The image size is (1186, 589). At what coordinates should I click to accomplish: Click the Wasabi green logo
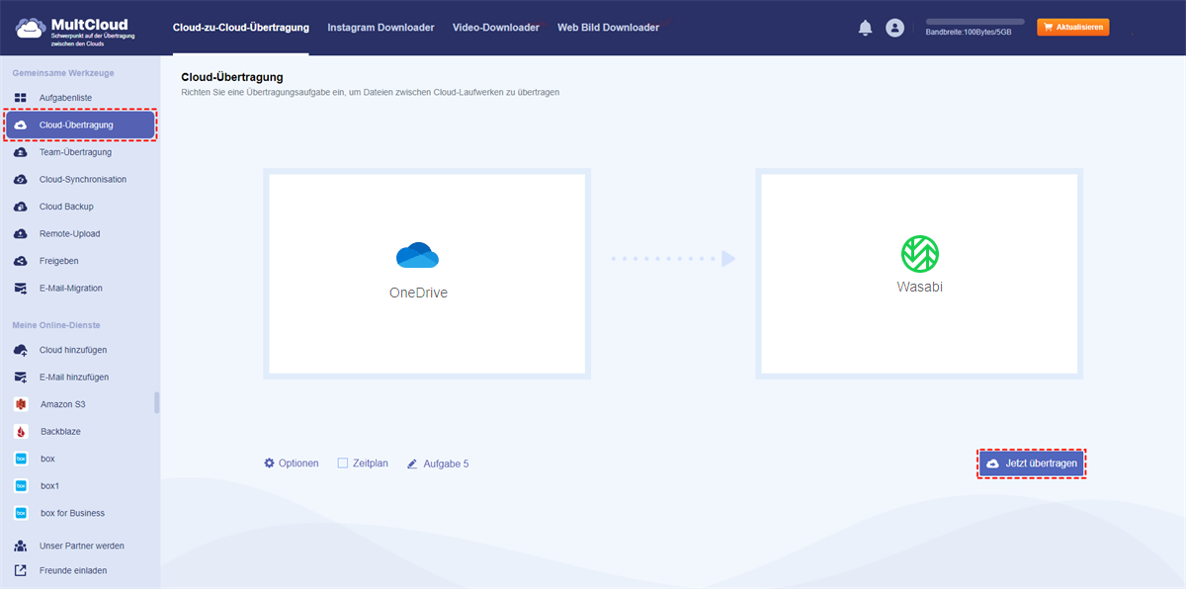tap(919, 254)
